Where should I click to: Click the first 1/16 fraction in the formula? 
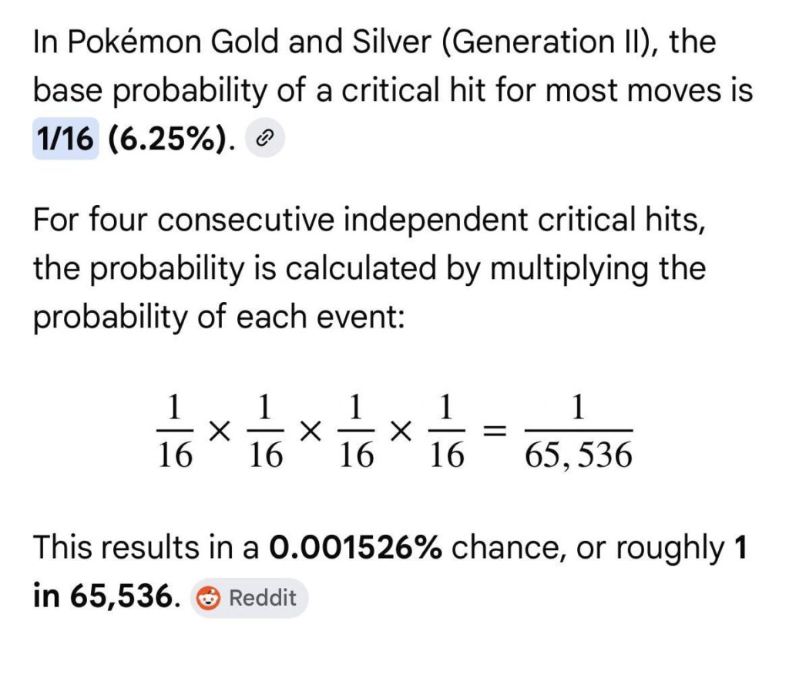pyautogui.click(x=174, y=433)
